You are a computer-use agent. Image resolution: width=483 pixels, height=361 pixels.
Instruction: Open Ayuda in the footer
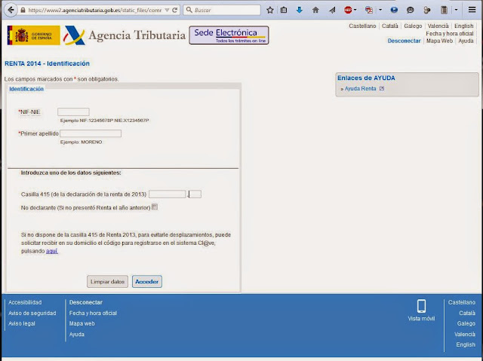(x=77, y=335)
